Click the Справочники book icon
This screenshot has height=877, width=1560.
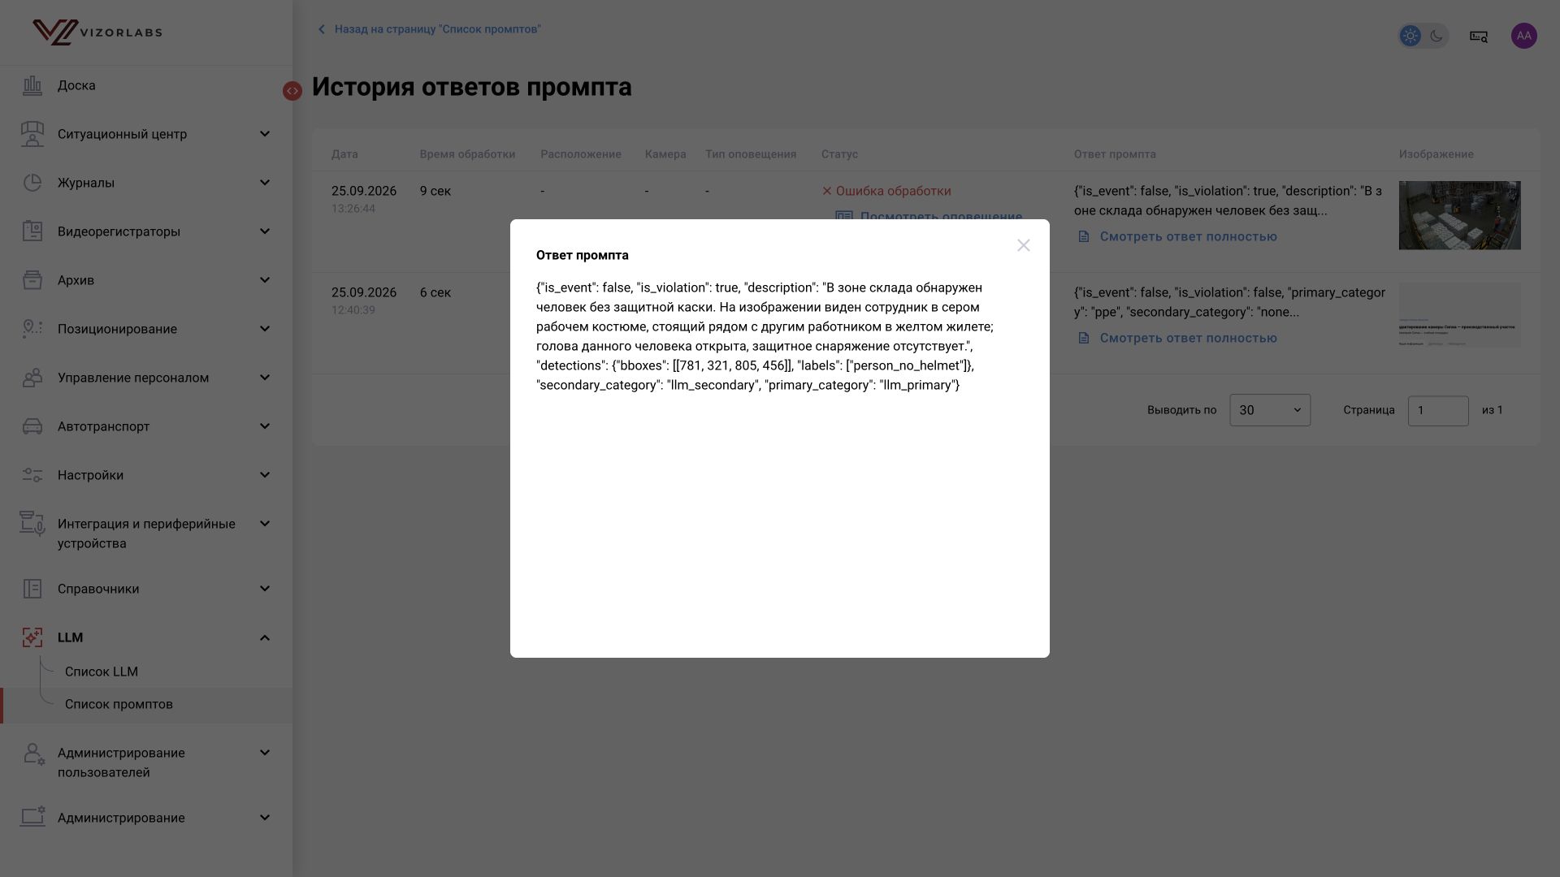click(x=32, y=589)
